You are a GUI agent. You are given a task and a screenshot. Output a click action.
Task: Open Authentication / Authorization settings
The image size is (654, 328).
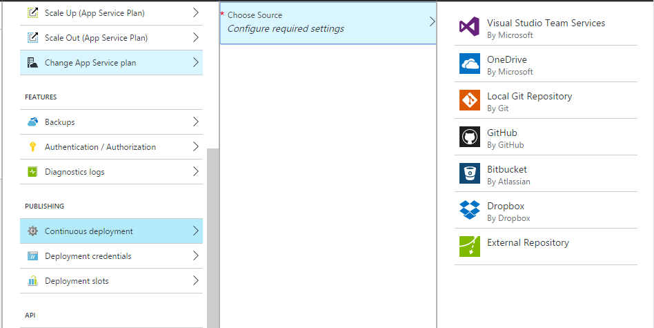click(111, 147)
